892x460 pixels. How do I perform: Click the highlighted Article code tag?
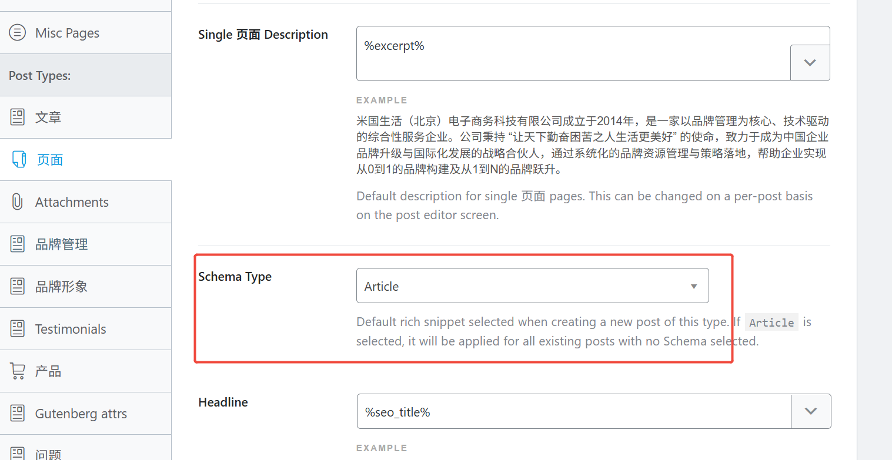(x=771, y=323)
